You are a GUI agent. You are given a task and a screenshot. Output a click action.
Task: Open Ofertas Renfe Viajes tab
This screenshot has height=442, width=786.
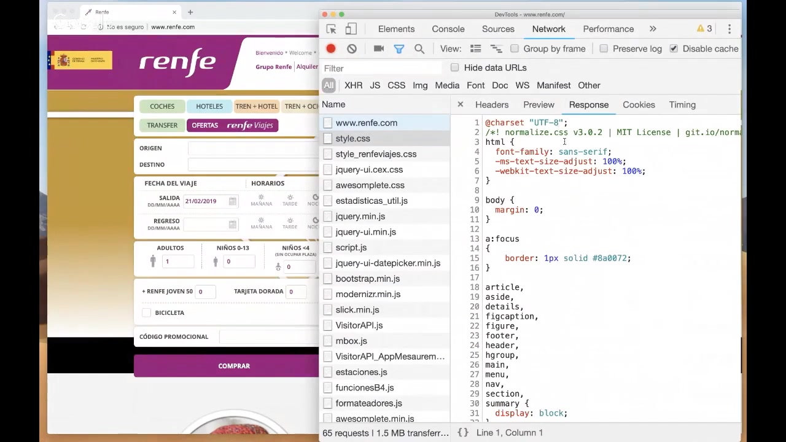click(x=233, y=125)
